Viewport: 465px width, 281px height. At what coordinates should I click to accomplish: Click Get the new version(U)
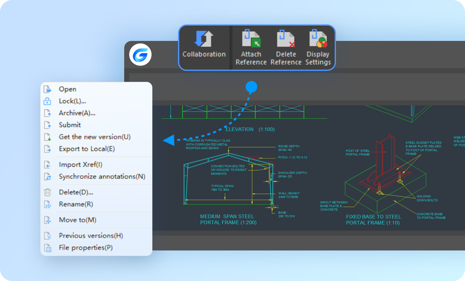click(x=95, y=137)
